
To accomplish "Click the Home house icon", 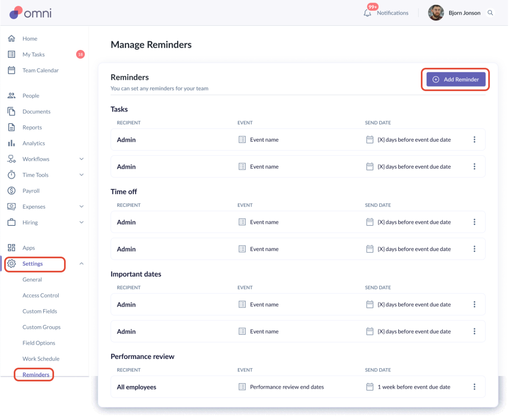I will [12, 39].
